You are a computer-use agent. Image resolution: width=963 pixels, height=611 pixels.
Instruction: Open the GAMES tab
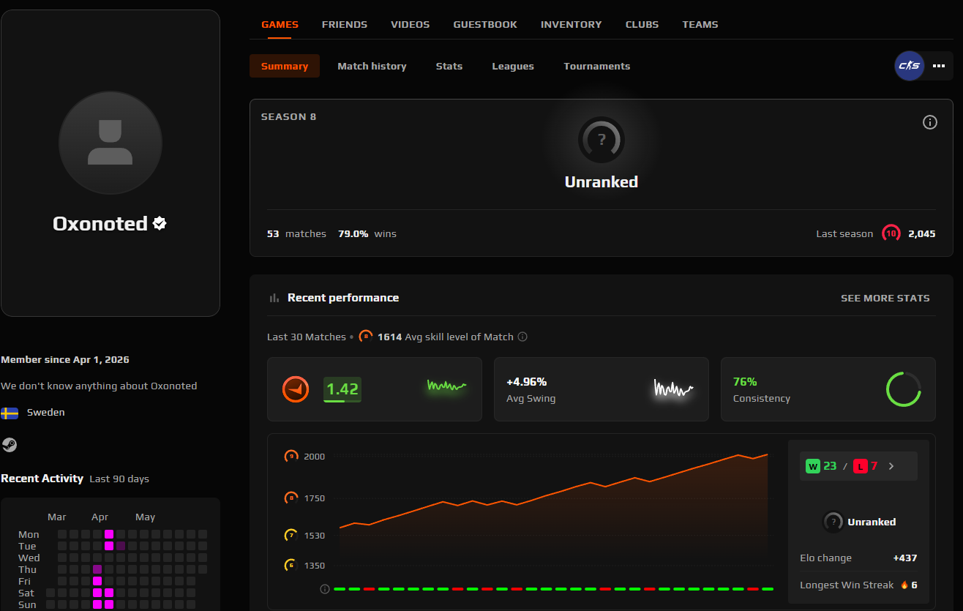280,24
